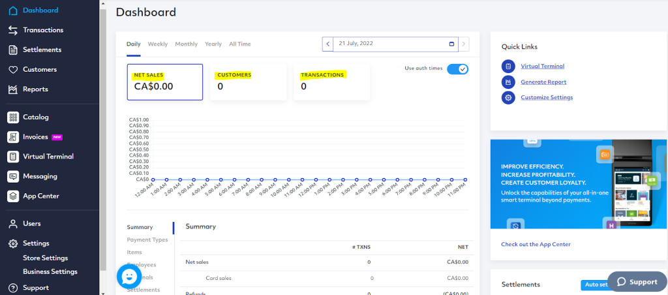Switch to the Monthly tab
668x295 pixels.
click(x=186, y=44)
